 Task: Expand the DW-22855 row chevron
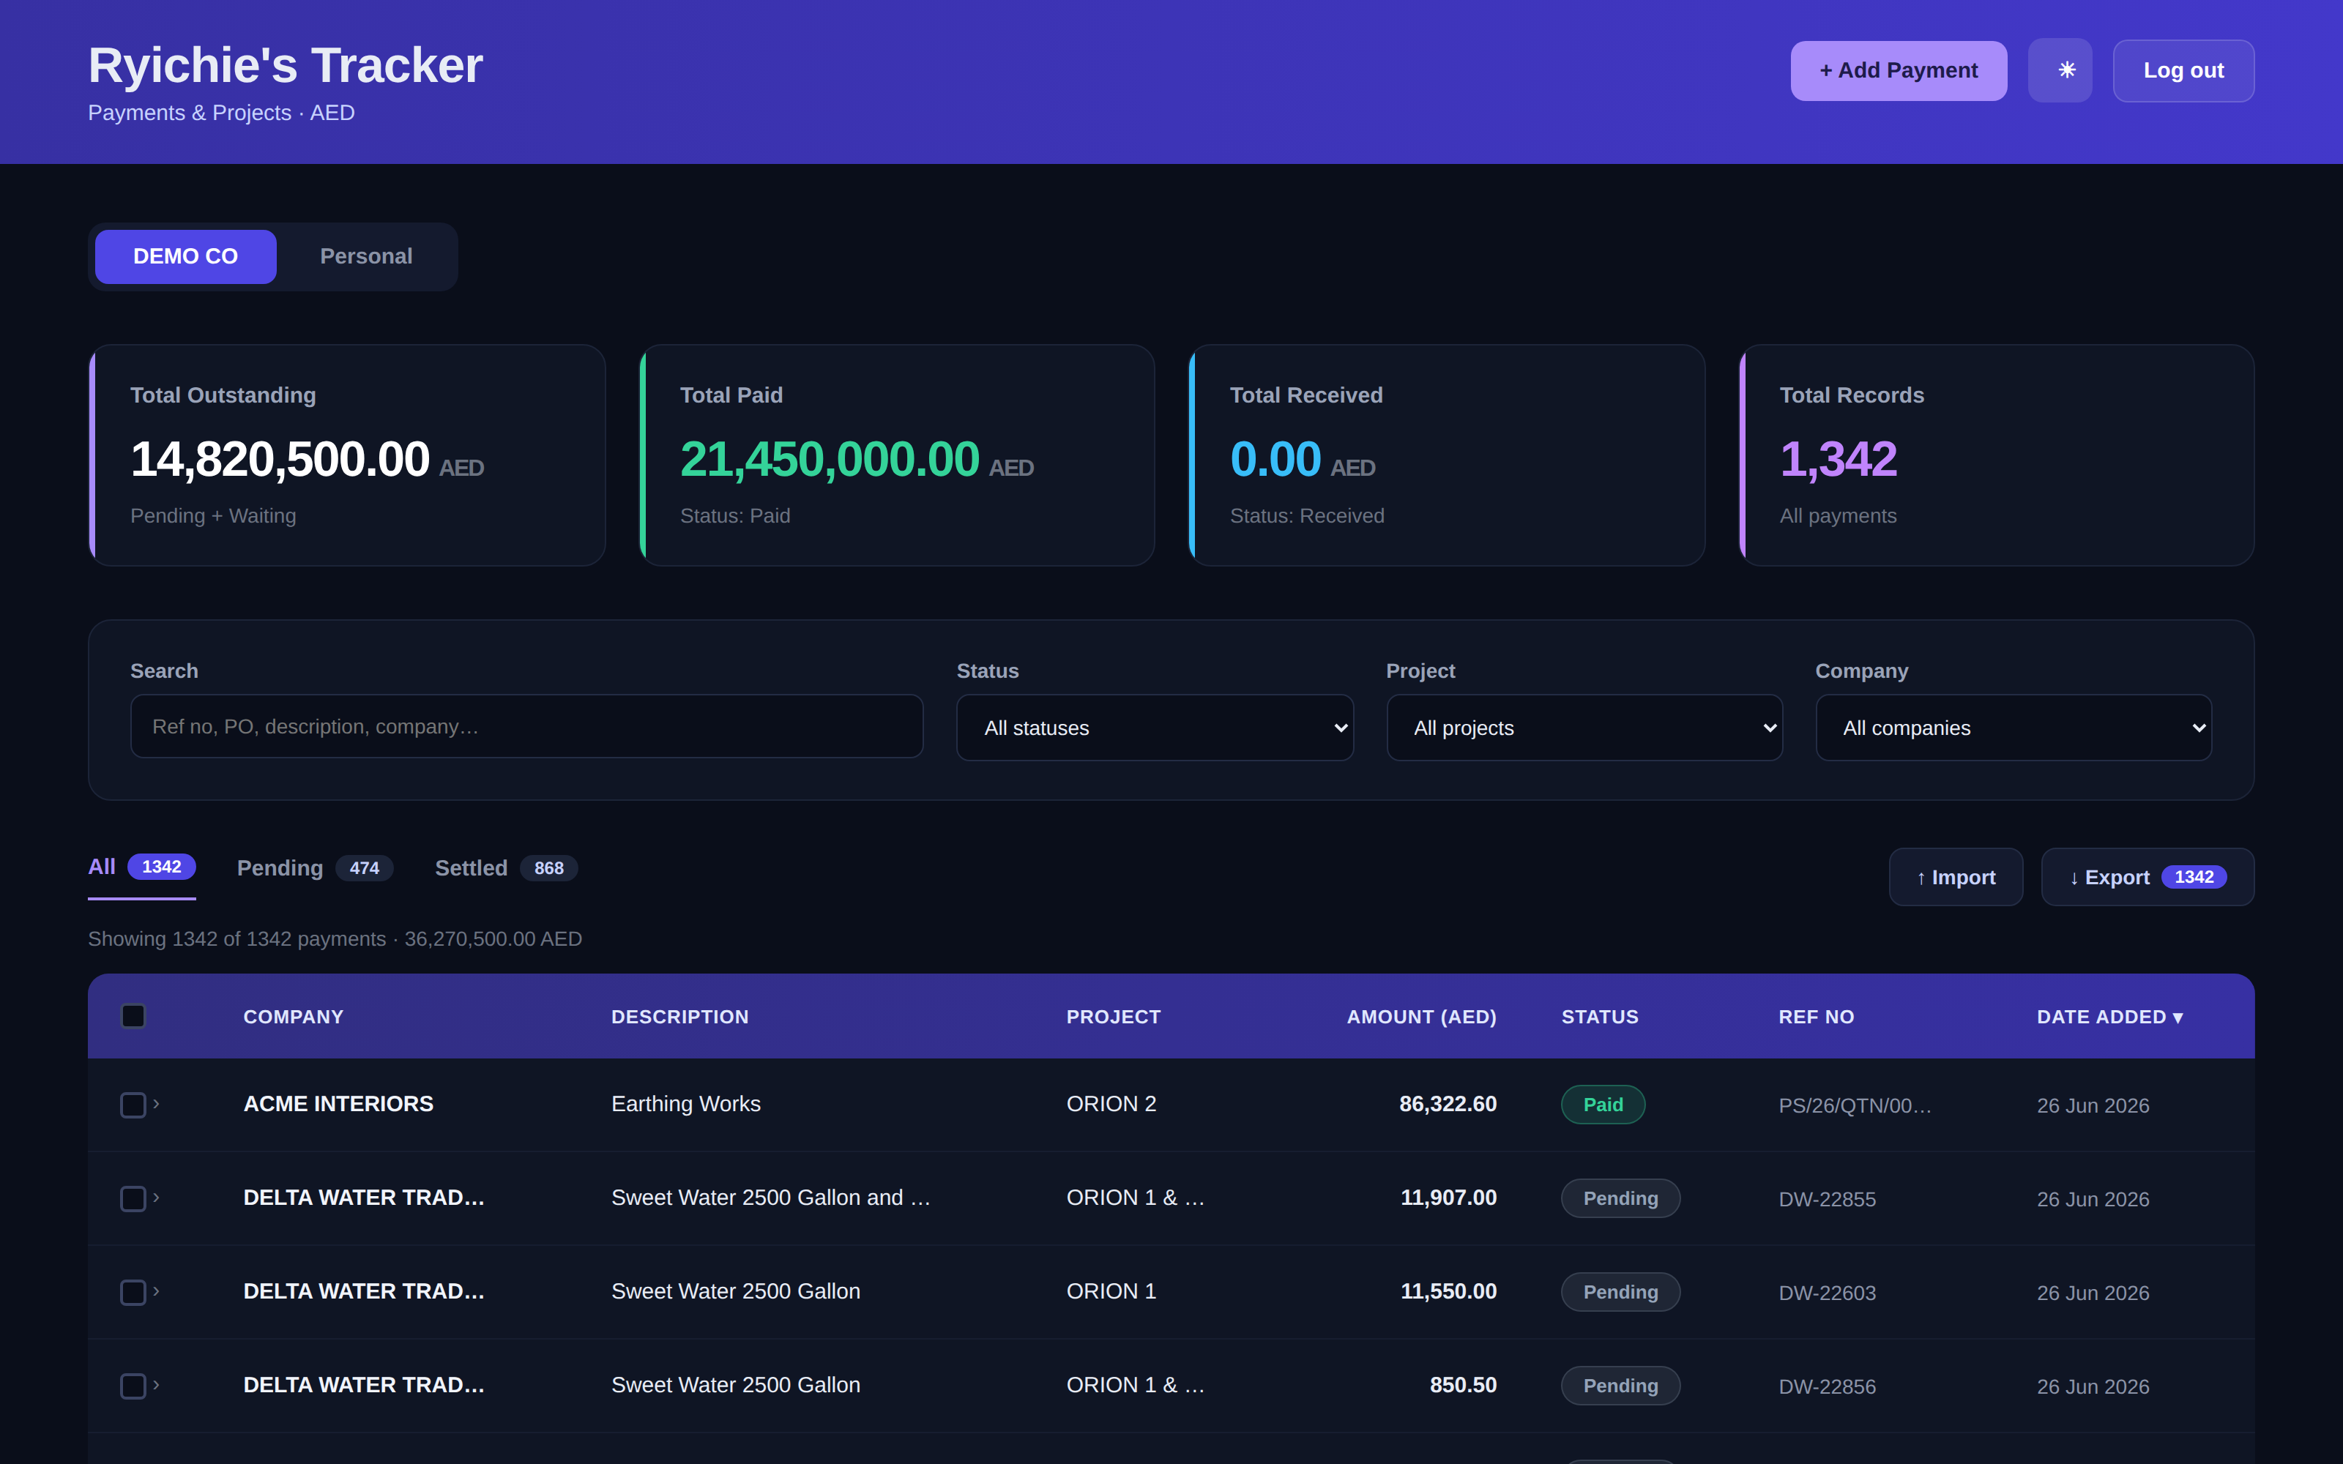pyautogui.click(x=156, y=1198)
